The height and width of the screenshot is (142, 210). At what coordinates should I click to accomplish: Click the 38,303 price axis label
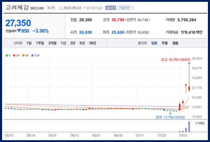coord(197,59)
